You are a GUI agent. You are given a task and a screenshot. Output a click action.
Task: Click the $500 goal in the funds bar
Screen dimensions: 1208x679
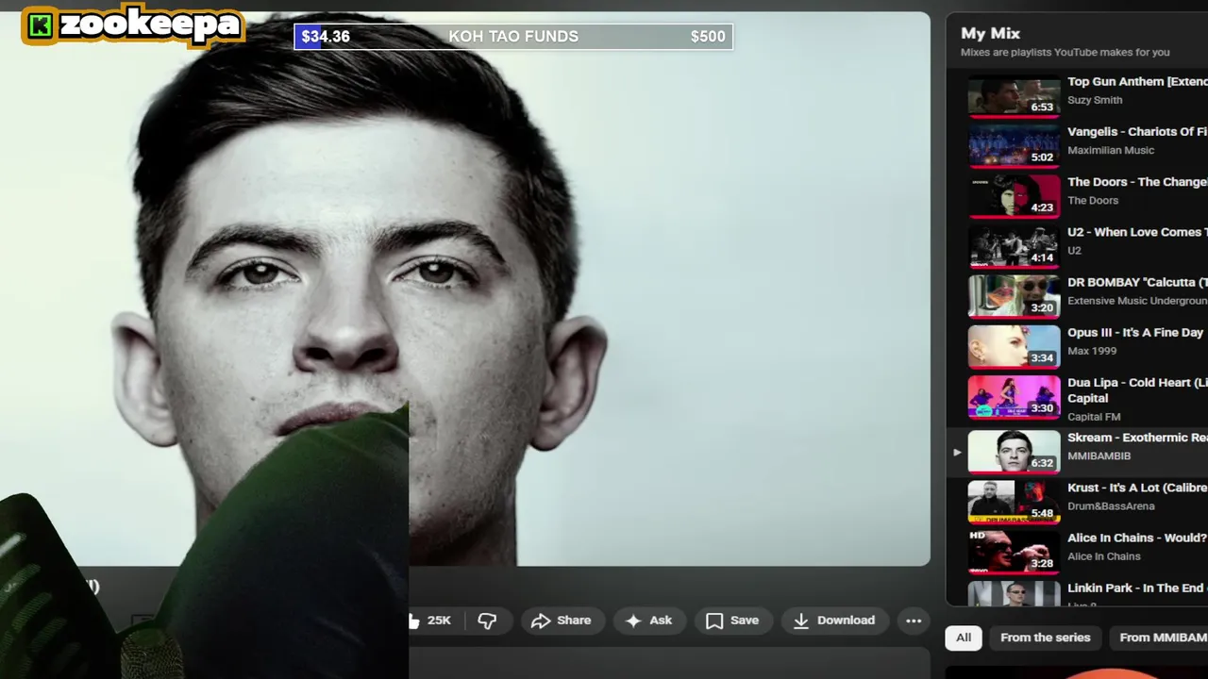coord(708,37)
